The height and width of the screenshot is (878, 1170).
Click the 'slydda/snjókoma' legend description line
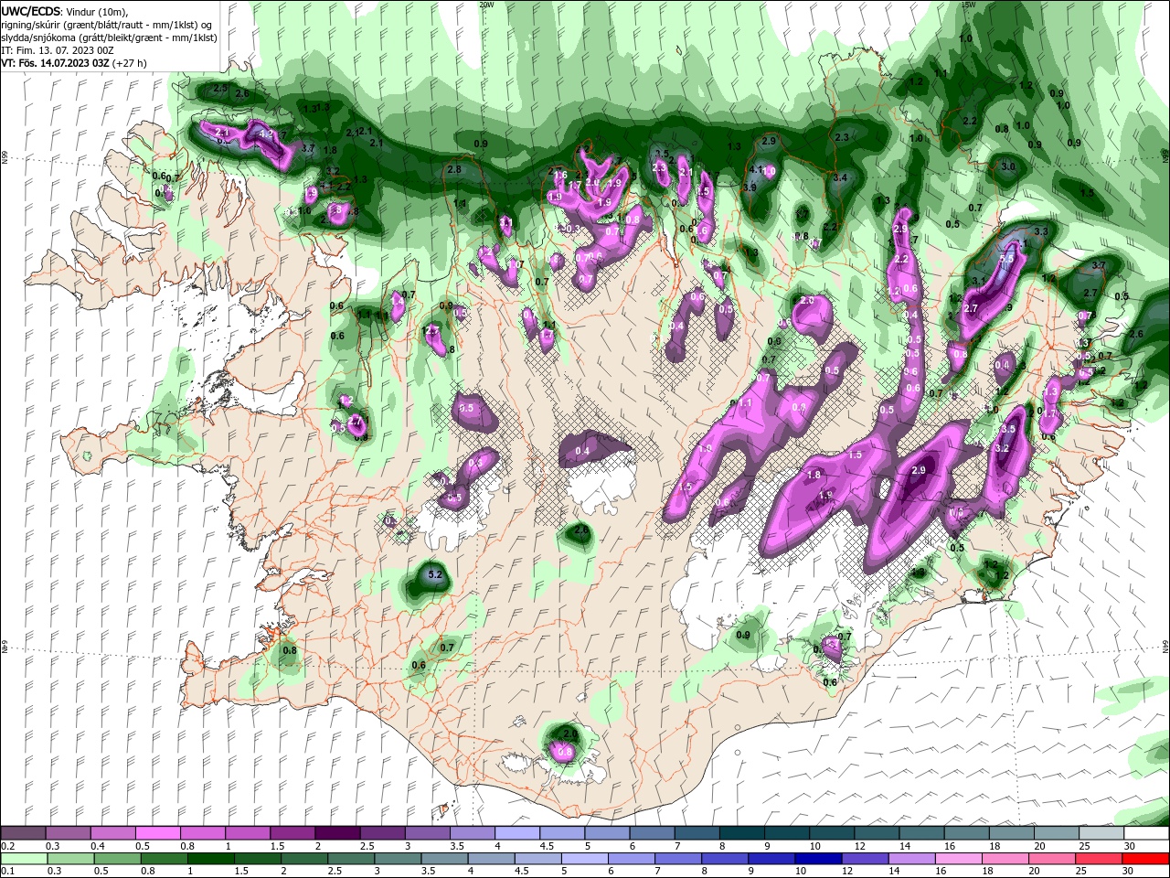click(108, 37)
